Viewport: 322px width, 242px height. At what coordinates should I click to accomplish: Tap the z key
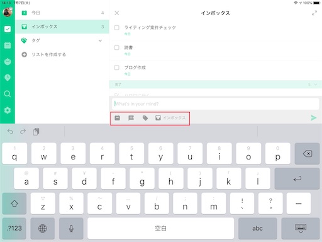point(43,204)
